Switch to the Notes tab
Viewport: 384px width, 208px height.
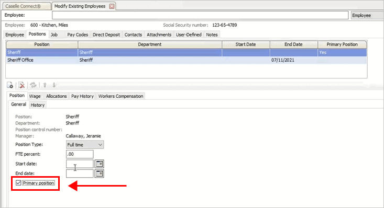(212, 34)
